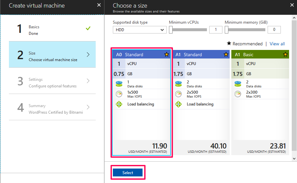Click the Minimum memory value field
The height and width of the screenshot is (183, 297).
point(274,30)
